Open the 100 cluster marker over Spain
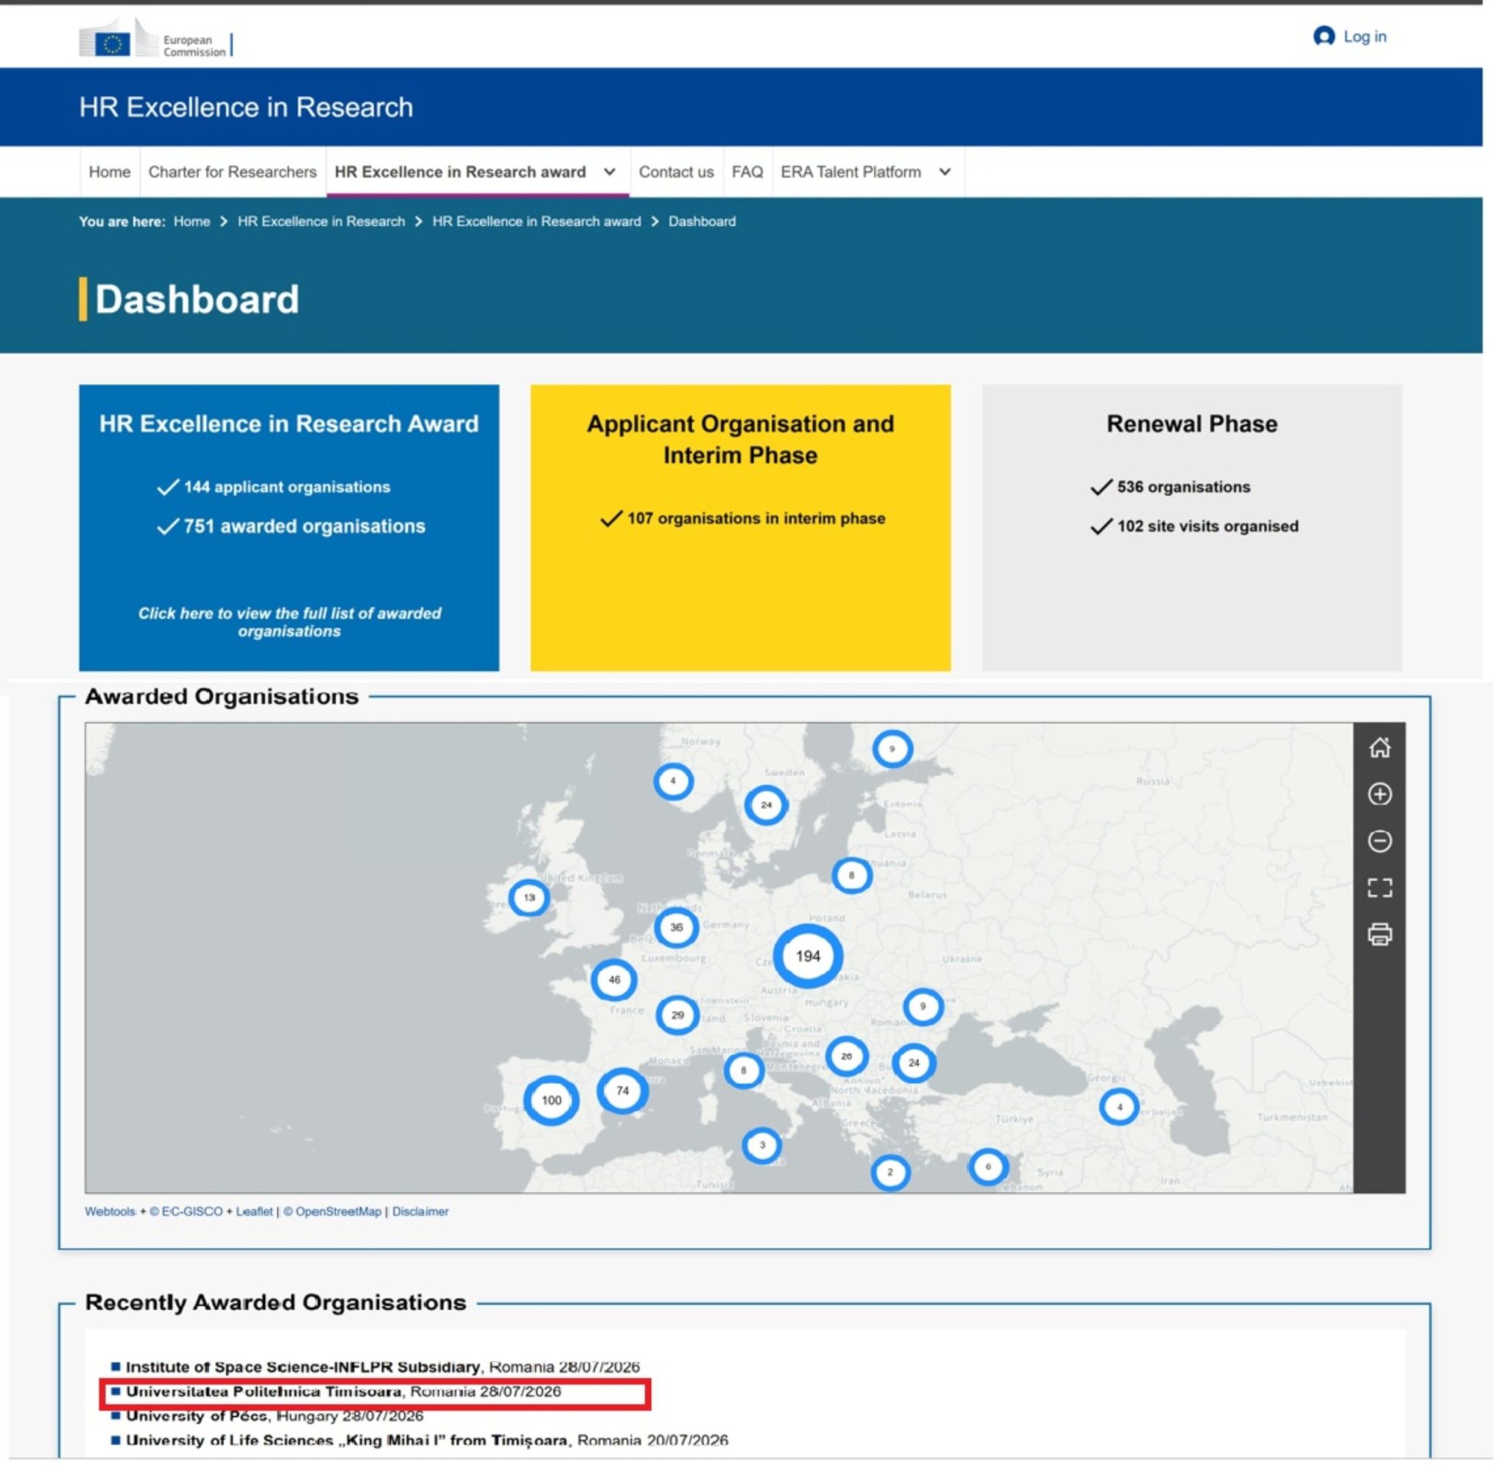Viewport: 1508px width, 1478px height. 551,1100
